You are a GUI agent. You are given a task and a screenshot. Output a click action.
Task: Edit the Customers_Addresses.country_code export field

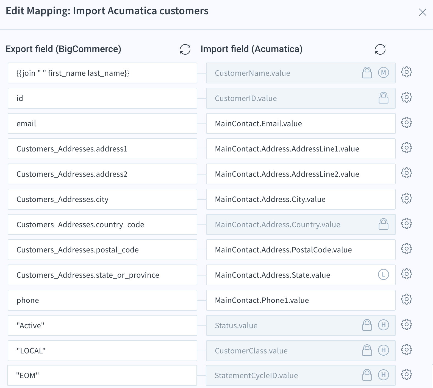tap(102, 224)
